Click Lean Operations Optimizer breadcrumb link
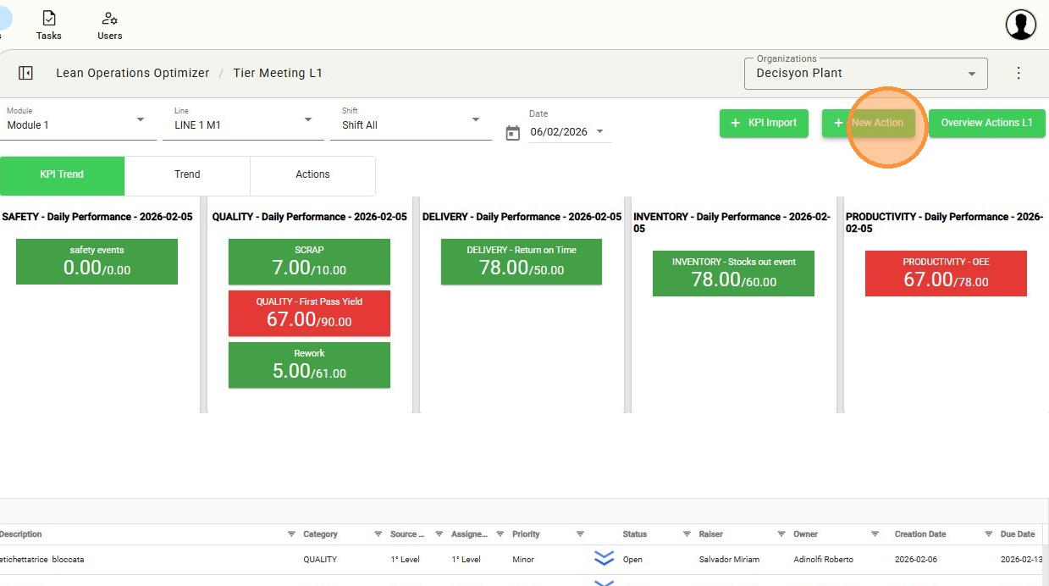 coord(133,74)
